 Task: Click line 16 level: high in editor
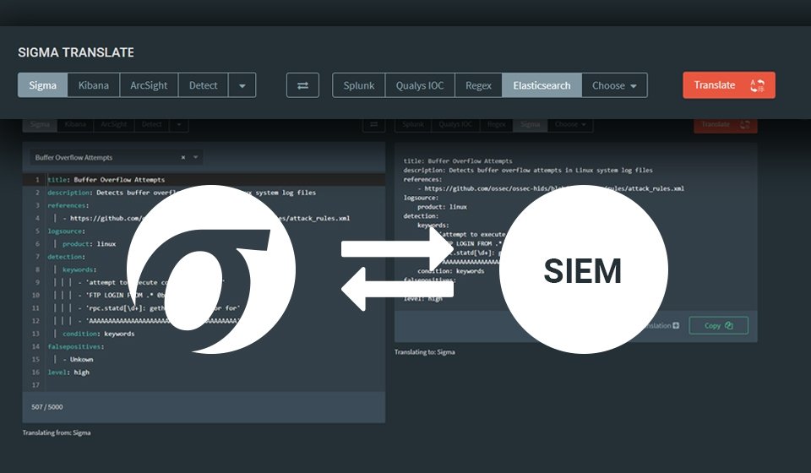point(69,372)
